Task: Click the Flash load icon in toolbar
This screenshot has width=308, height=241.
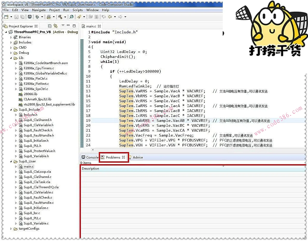Action: point(49,17)
